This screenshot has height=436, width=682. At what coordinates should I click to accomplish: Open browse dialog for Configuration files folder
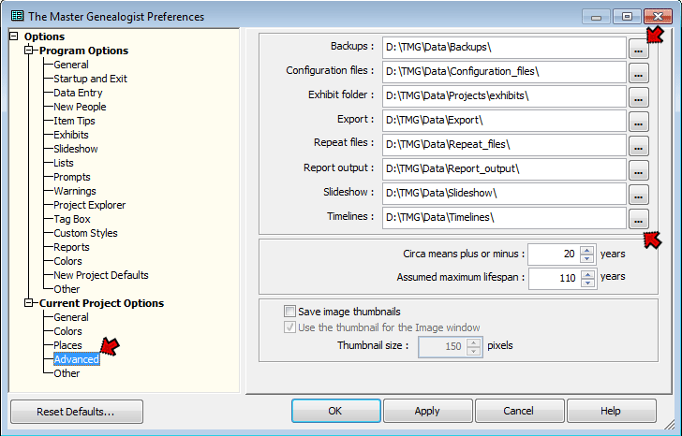[638, 72]
